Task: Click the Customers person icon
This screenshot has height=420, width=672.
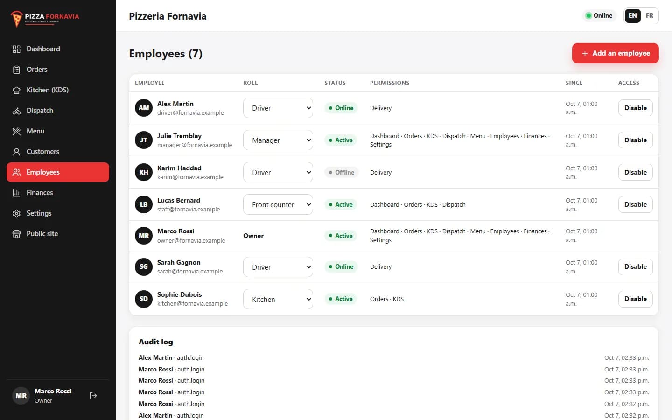Action: (16, 152)
